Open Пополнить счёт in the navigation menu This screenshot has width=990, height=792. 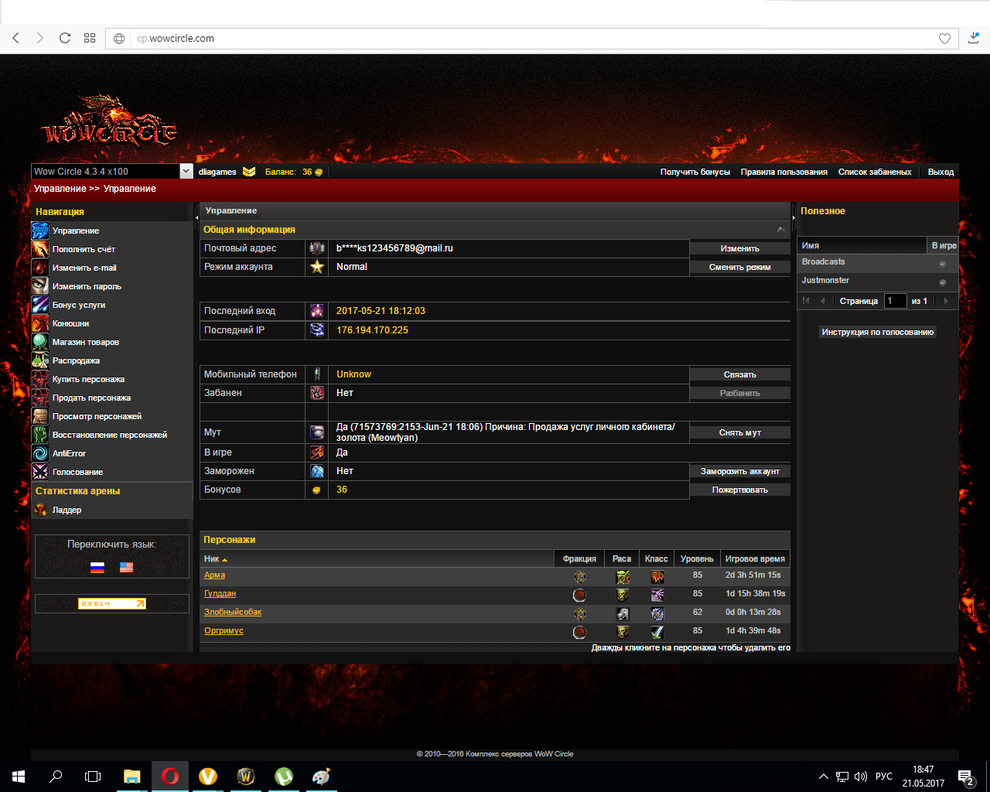pos(84,249)
